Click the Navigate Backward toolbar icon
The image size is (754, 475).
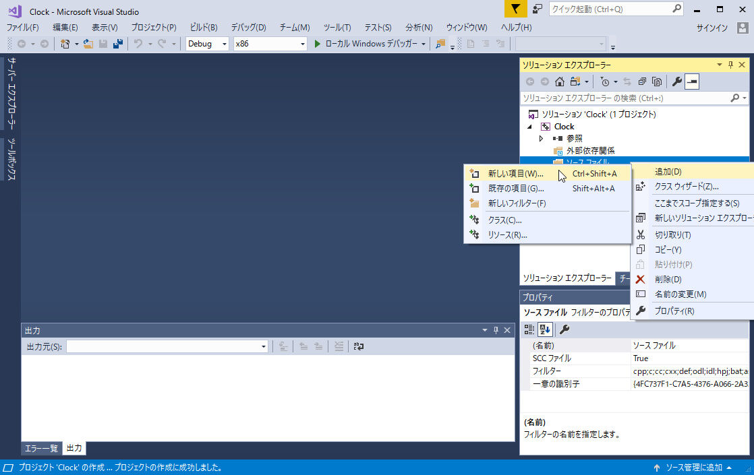click(22, 44)
